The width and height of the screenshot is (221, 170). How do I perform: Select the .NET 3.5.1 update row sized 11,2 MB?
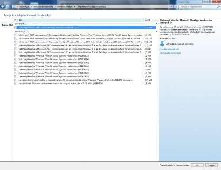85,45
